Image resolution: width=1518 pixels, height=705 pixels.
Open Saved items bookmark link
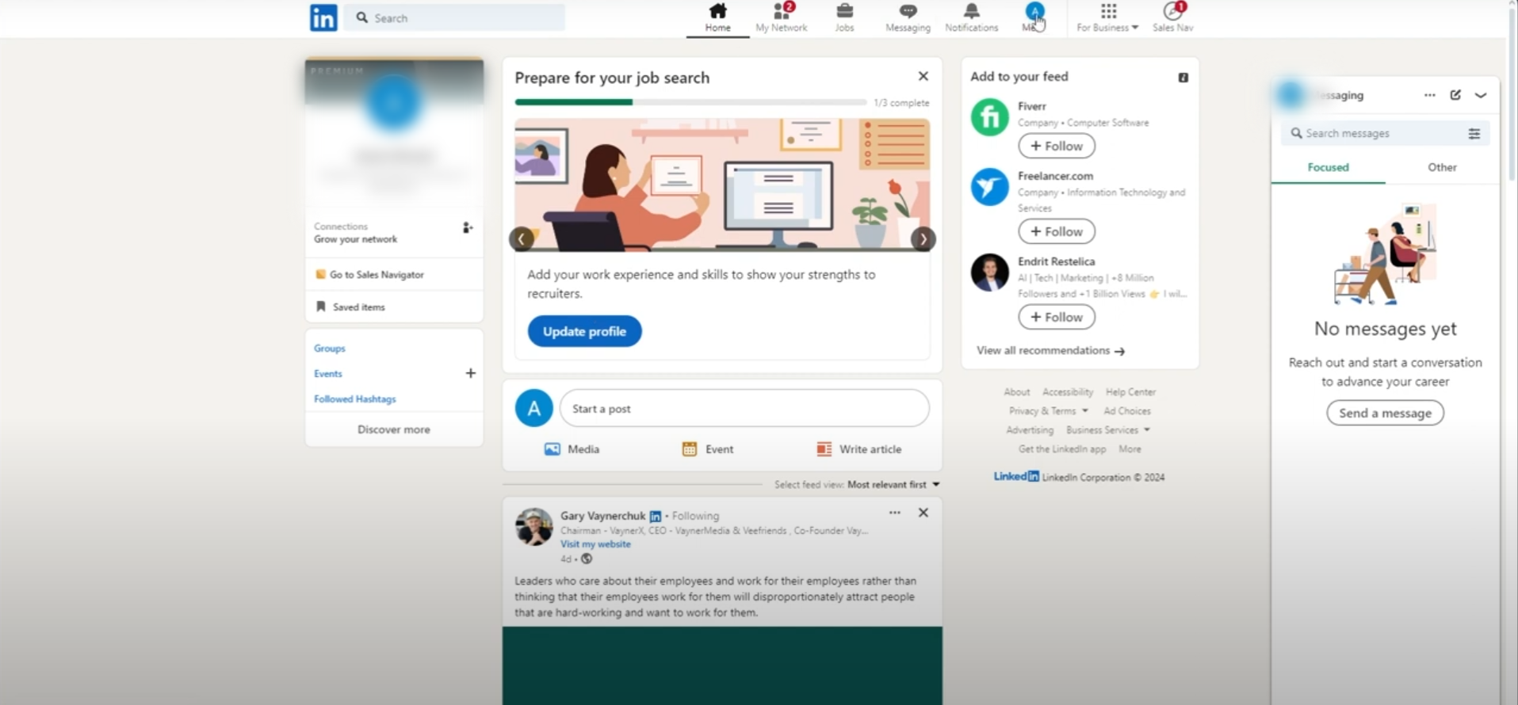(x=350, y=307)
